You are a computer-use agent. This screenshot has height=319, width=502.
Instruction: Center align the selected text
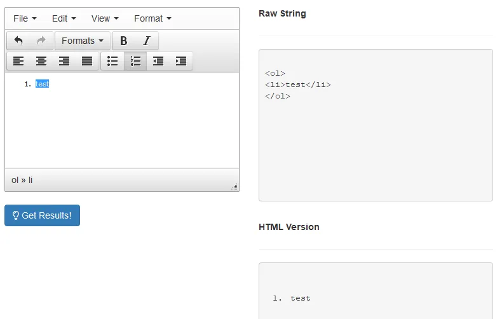coord(41,61)
